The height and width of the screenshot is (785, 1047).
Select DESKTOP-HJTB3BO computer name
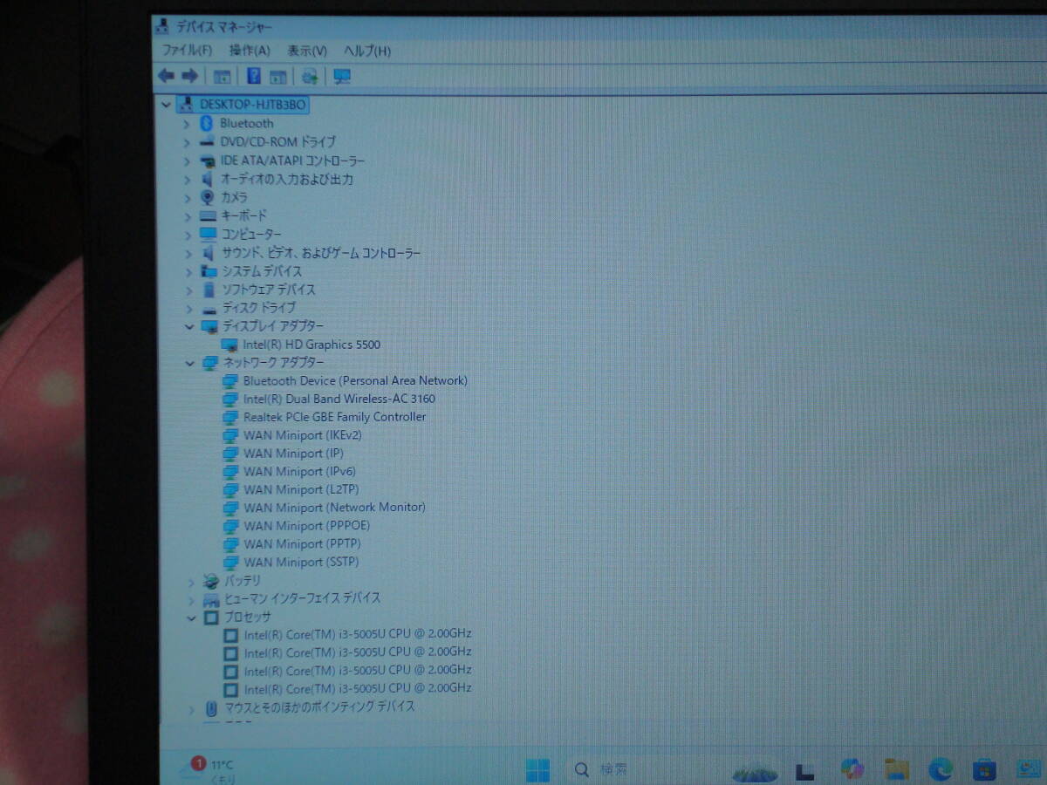pos(253,104)
